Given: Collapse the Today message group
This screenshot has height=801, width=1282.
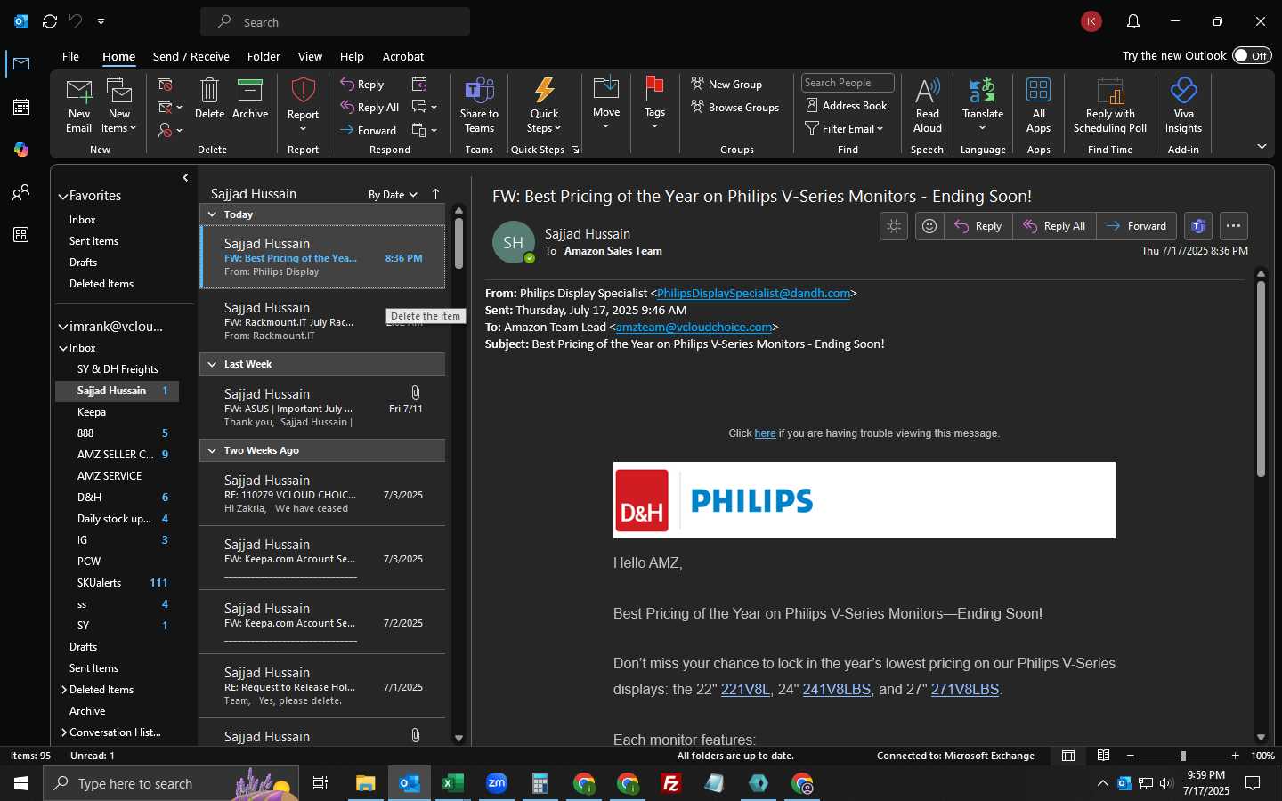Looking at the screenshot, I should [212, 214].
